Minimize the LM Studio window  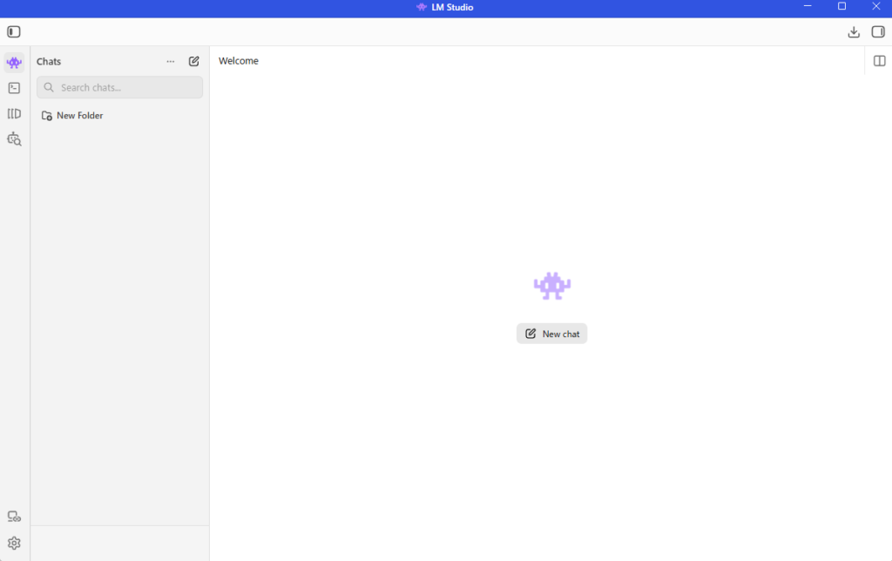(808, 6)
